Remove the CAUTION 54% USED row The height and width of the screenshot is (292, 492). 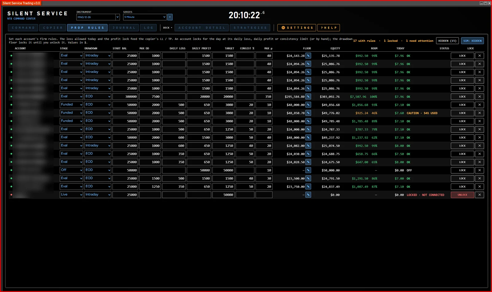479,113
